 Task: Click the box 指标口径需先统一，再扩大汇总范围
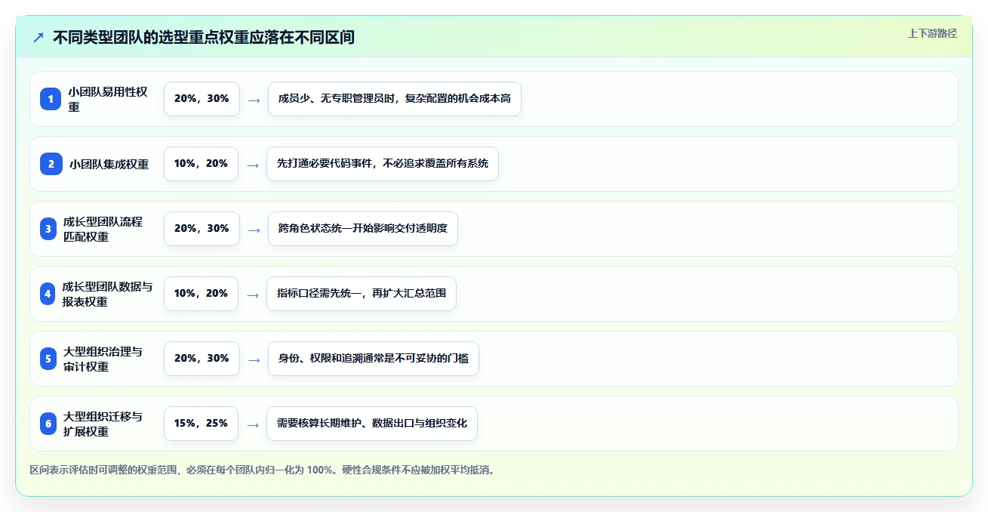[362, 294]
